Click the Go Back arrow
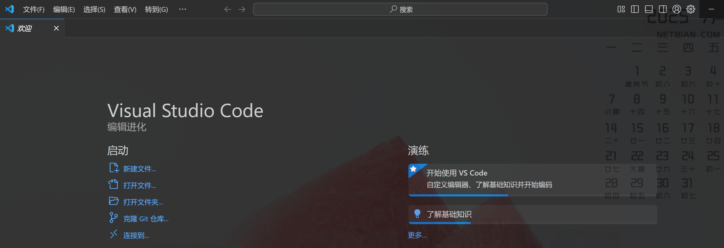 228,9
